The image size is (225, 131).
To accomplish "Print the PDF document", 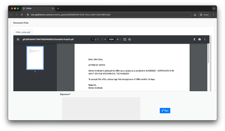I will coord(200,39).
